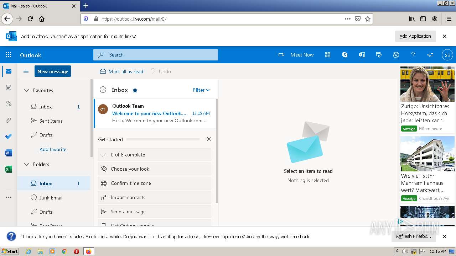Open Calendar in left rail
The image size is (456, 256).
click(x=9, y=87)
